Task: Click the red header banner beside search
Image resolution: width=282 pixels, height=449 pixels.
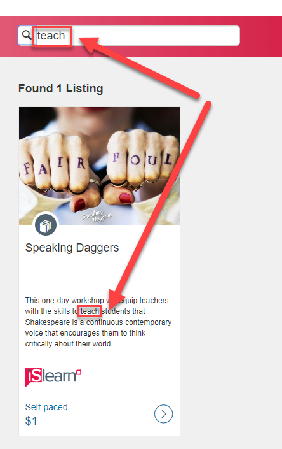Action: [x=260, y=36]
